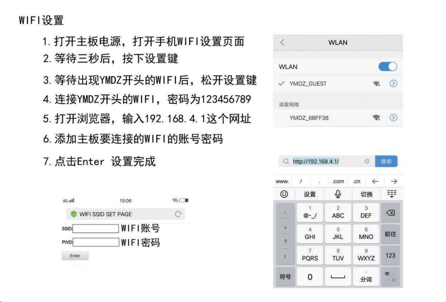The image size is (446, 302).
Task: Tap the blue 搜索 search button
Action: pyautogui.click(x=387, y=162)
